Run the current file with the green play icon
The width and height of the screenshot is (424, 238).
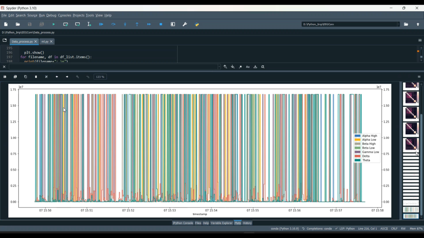click(x=54, y=25)
